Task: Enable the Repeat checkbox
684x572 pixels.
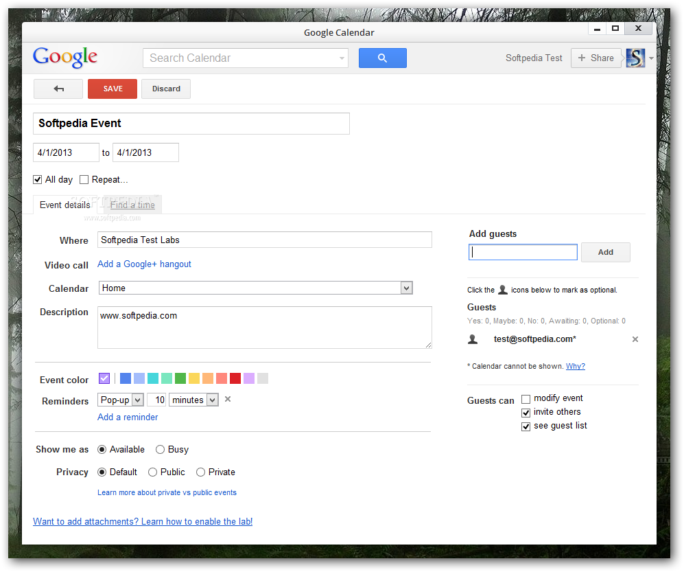Action: (84, 179)
